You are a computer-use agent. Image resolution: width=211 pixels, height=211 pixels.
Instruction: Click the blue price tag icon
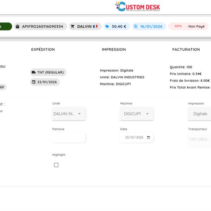107,26
